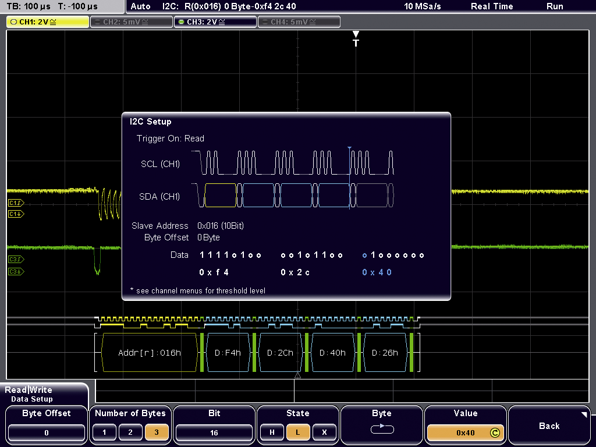Click the TB 100 µs timebase readout
The width and height of the screenshot is (596, 447).
(x=29, y=6)
